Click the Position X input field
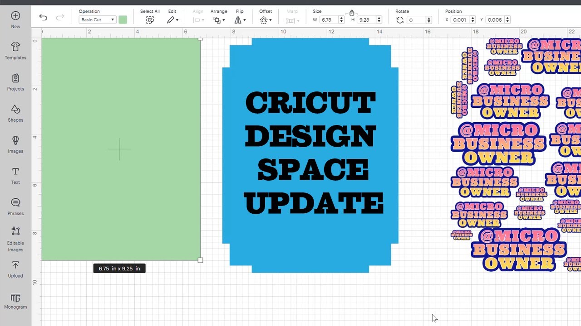 tap(460, 20)
